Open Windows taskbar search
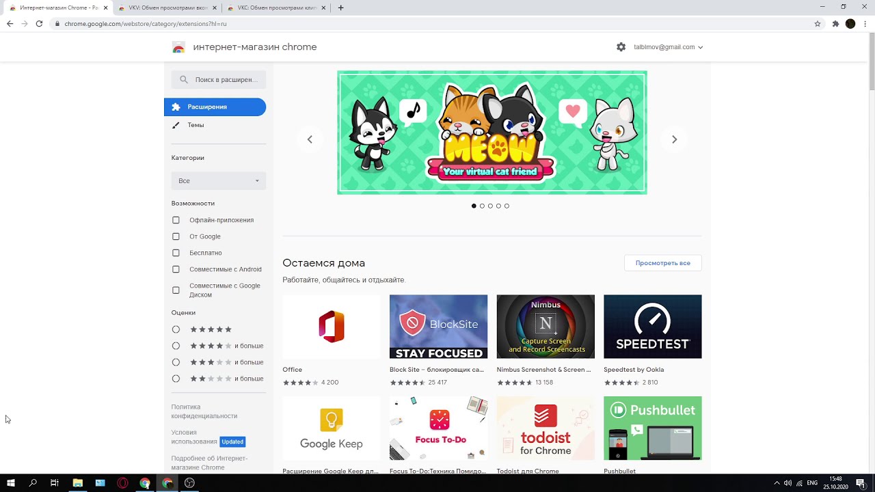The image size is (875, 492). (x=33, y=482)
